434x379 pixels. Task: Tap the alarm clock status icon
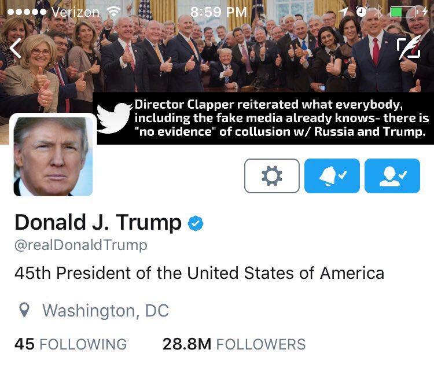[x=361, y=12]
